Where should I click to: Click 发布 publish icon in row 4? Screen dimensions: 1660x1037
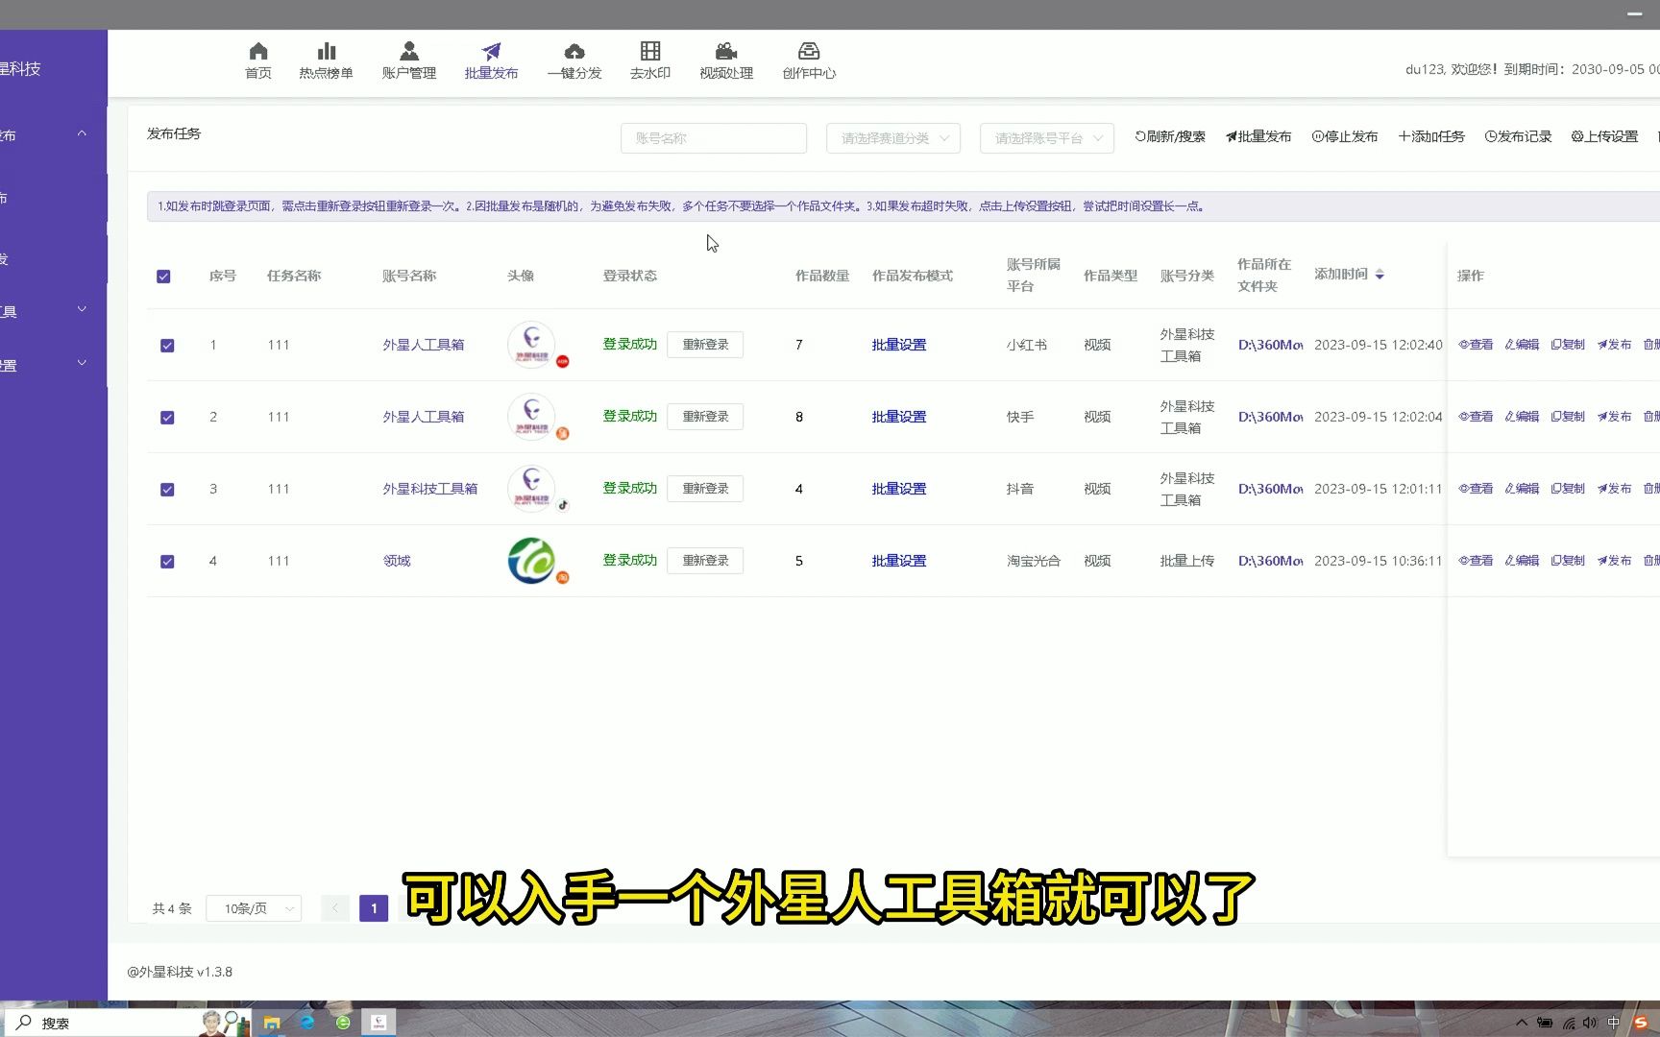tap(1614, 561)
